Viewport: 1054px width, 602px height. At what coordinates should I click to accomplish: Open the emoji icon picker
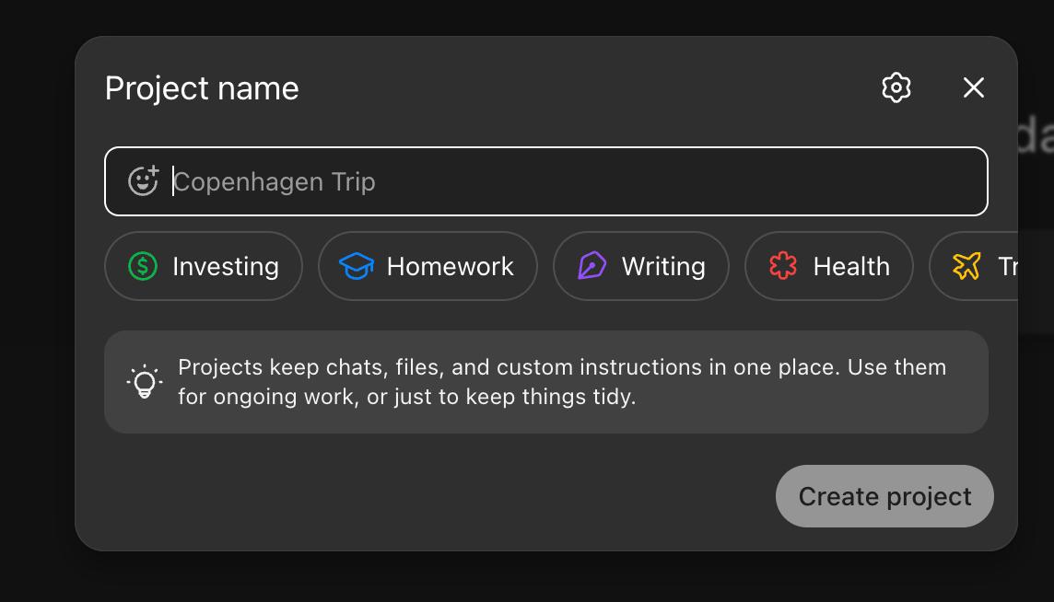143,181
